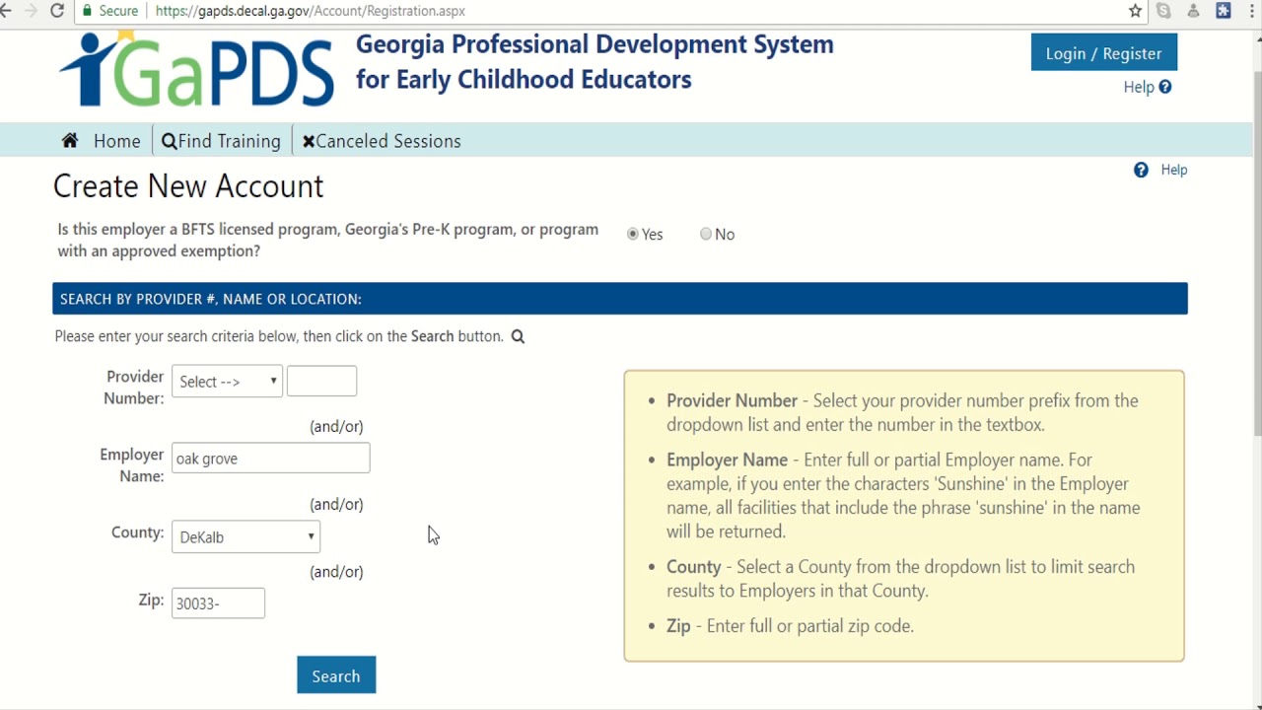Click the Employer Name help bullet text
1262x710 pixels.
tap(903, 495)
